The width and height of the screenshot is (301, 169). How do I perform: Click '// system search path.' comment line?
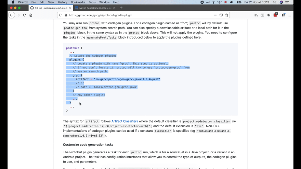pos(90,71)
